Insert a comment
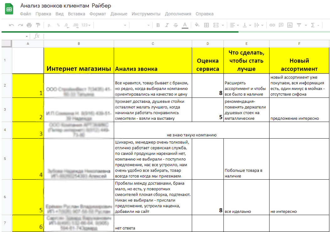This screenshot has height=232, width=330. [x=281, y=25]
